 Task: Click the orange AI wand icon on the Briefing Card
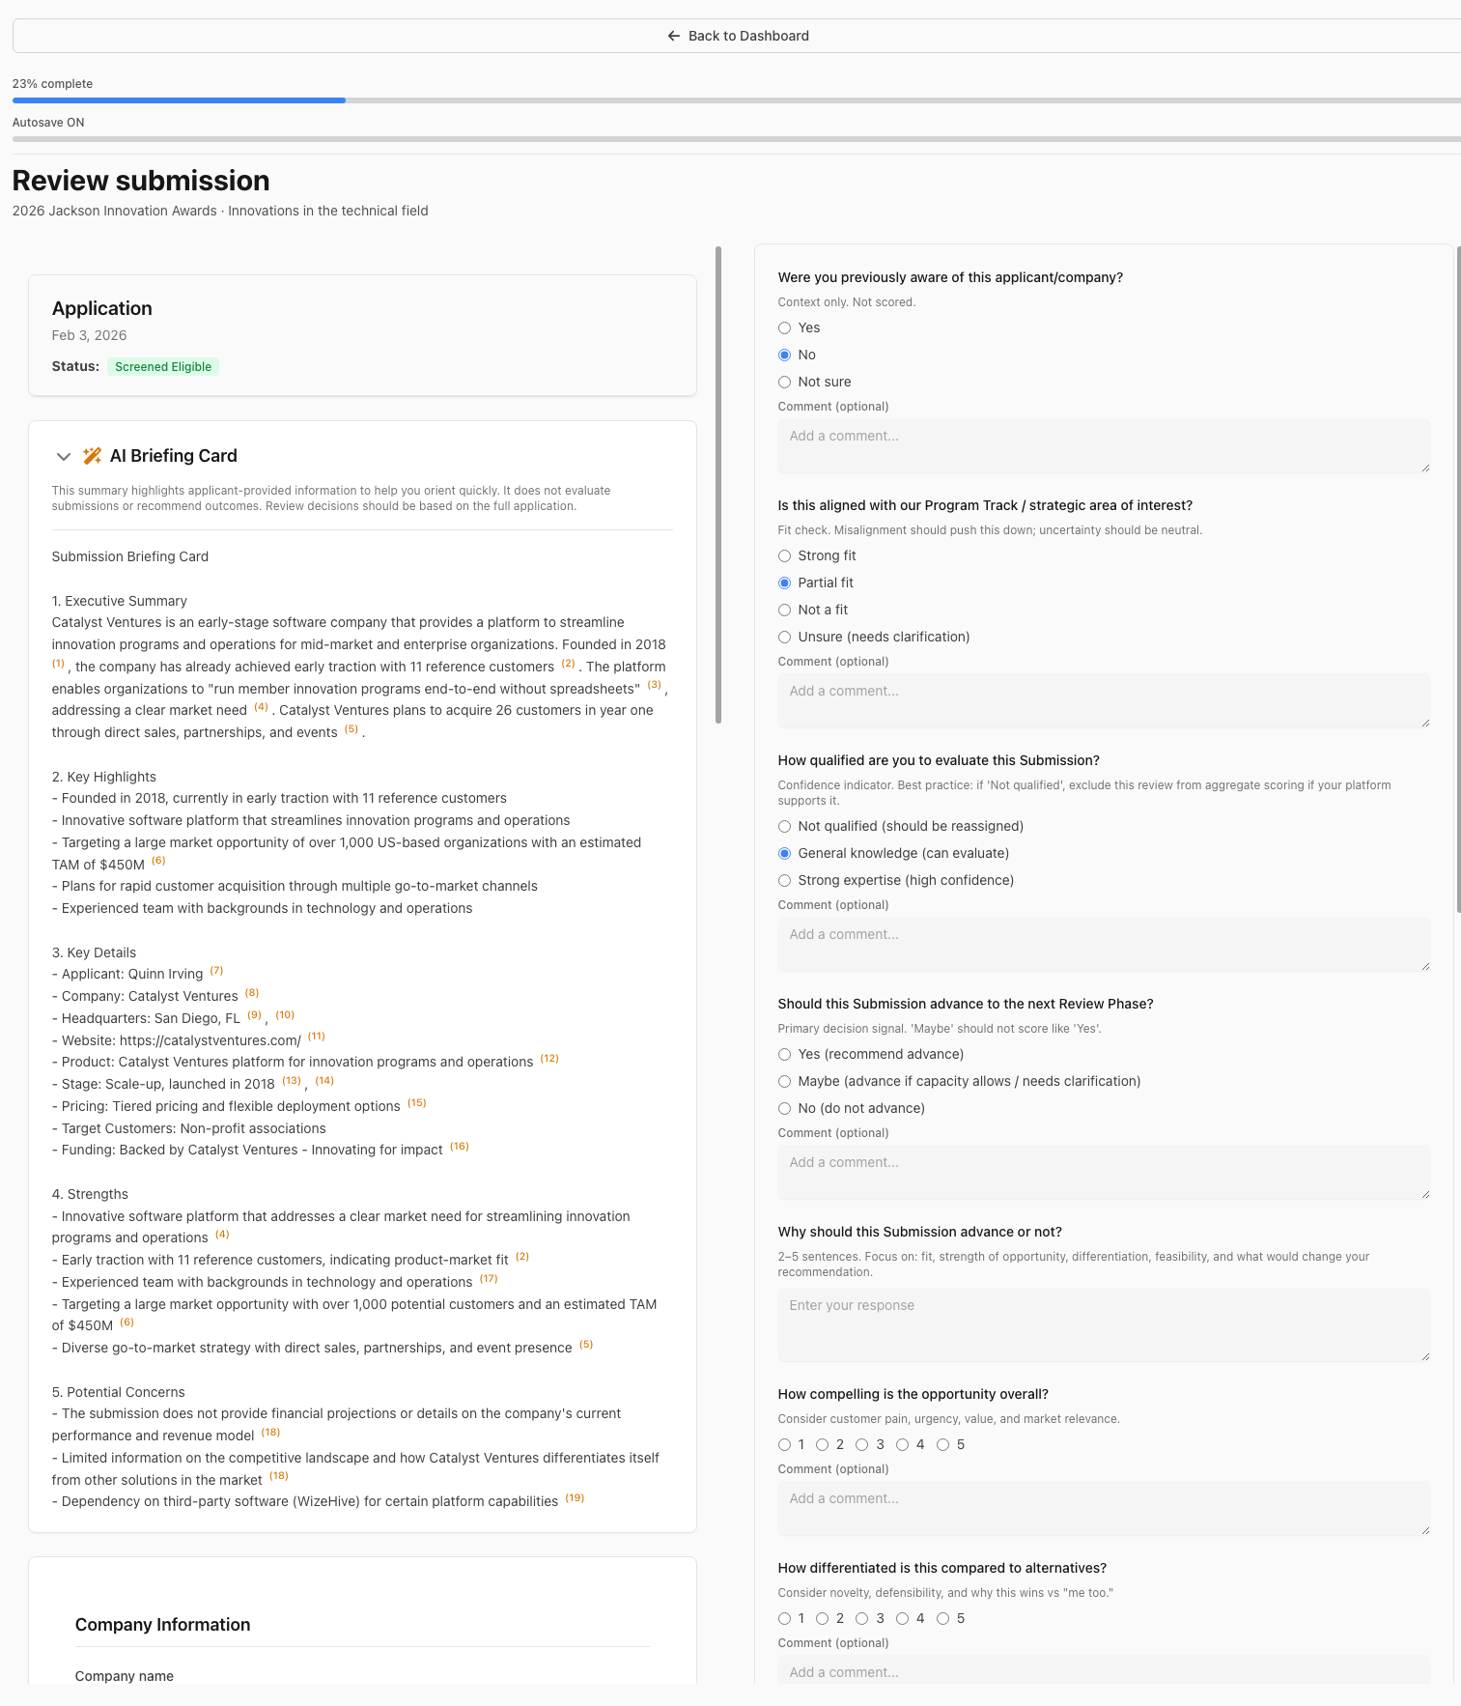pos(94,455)
